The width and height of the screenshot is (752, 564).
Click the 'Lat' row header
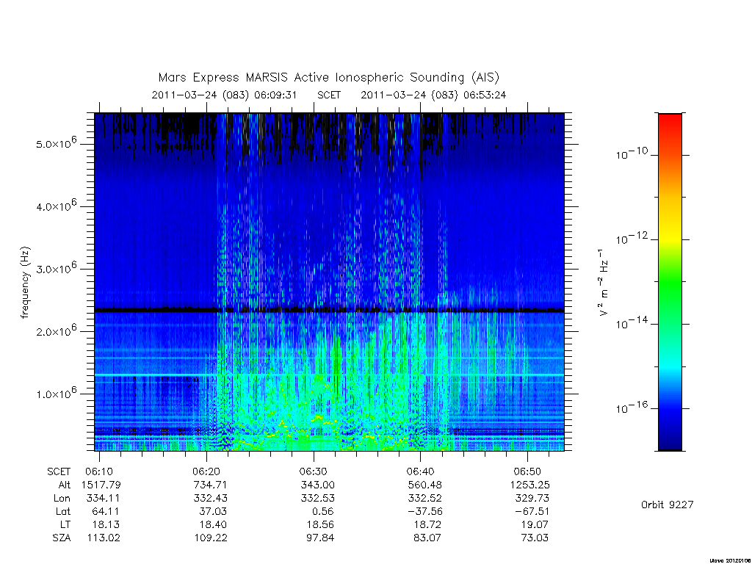(x=63, y=512)
